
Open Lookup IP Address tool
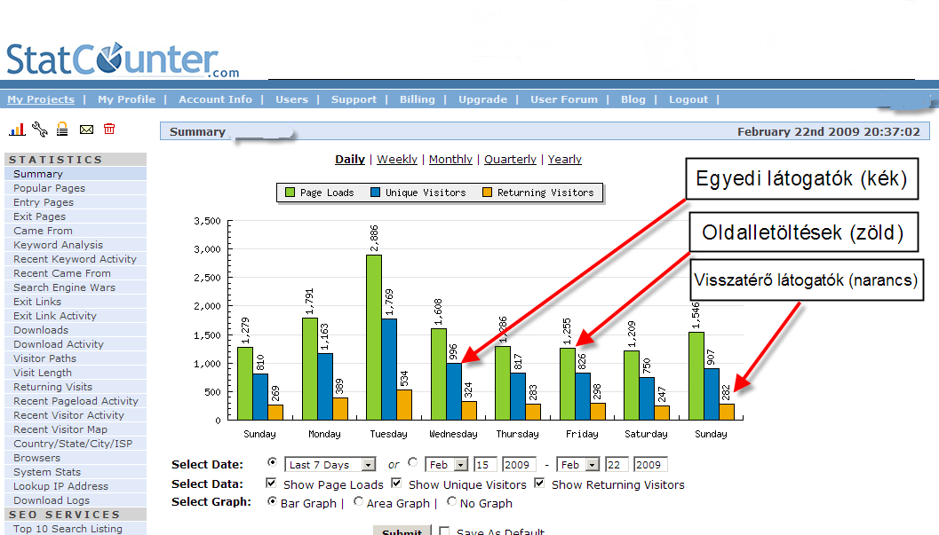coord(76,486)
